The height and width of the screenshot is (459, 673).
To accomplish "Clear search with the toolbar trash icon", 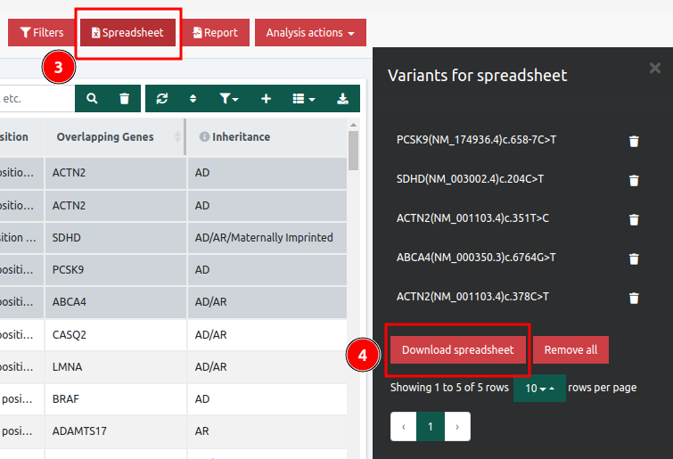I will tap(125, 99).
